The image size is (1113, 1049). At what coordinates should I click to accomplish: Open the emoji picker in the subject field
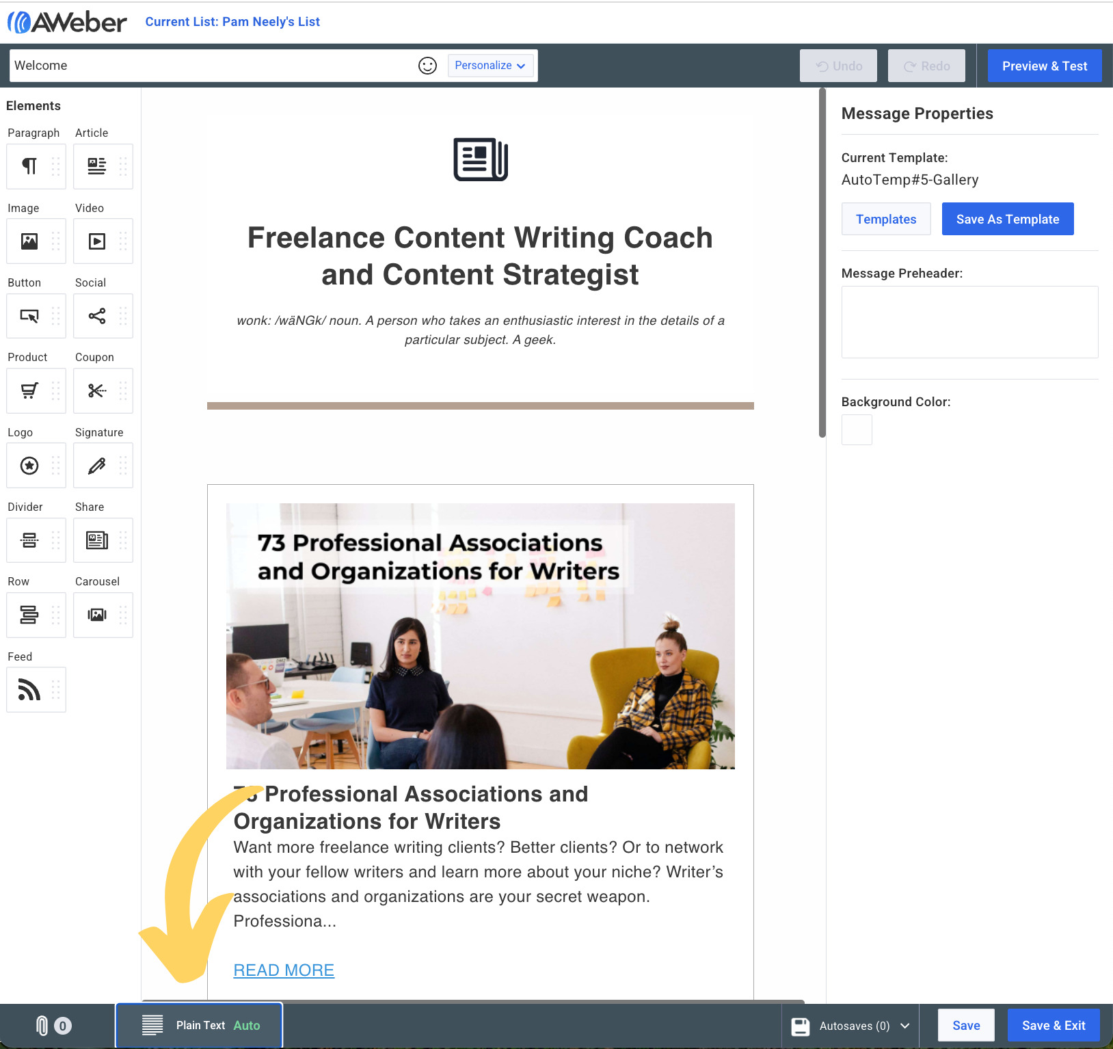(427, 66)
